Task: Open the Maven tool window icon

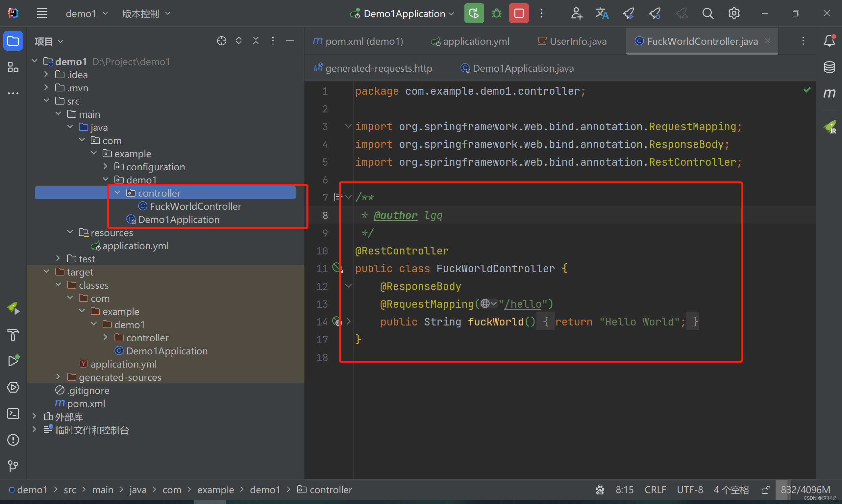Action: 829,93
